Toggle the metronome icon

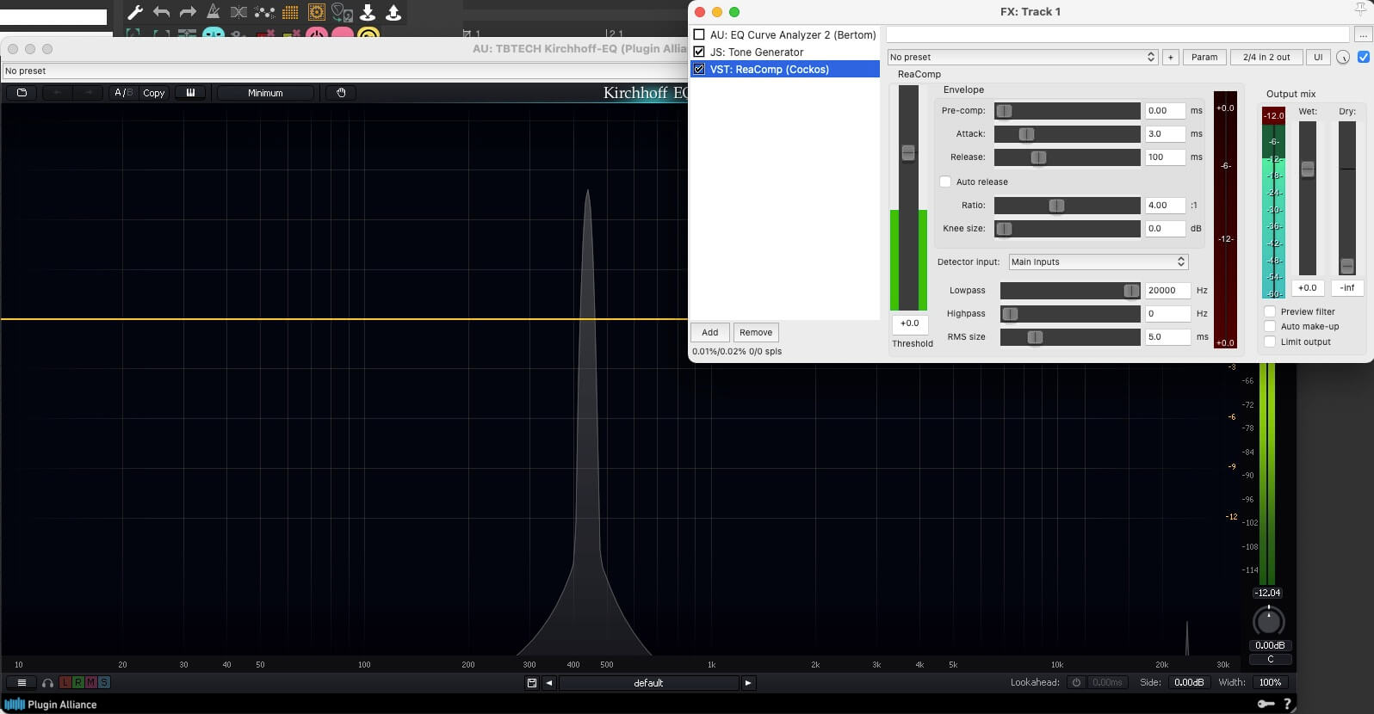point(213,12)
